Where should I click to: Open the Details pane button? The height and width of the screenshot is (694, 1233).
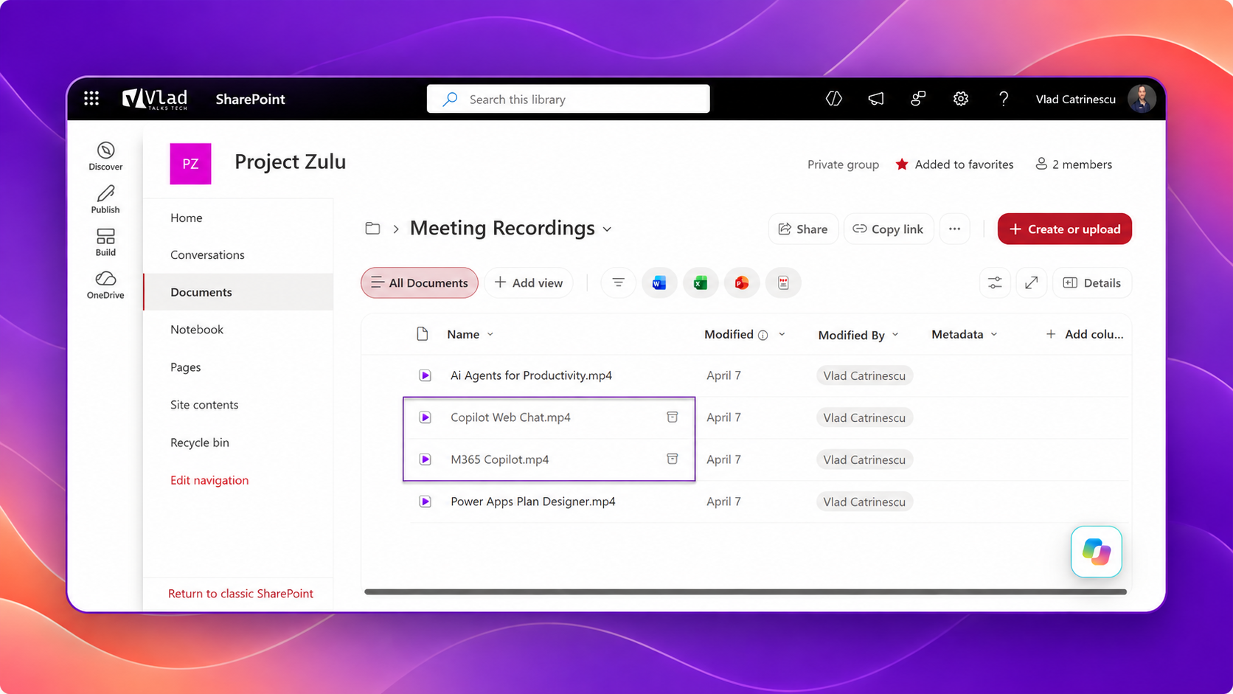(x=1092, y=282)
